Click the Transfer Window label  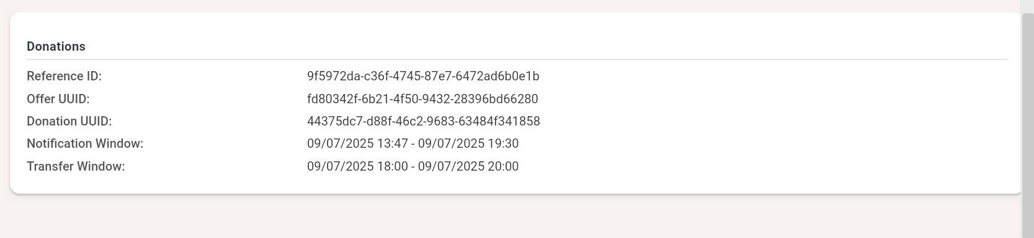click(x=76, y=166)
